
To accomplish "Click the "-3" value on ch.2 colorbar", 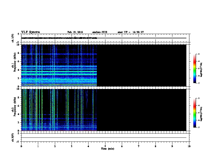I will 198,98.
